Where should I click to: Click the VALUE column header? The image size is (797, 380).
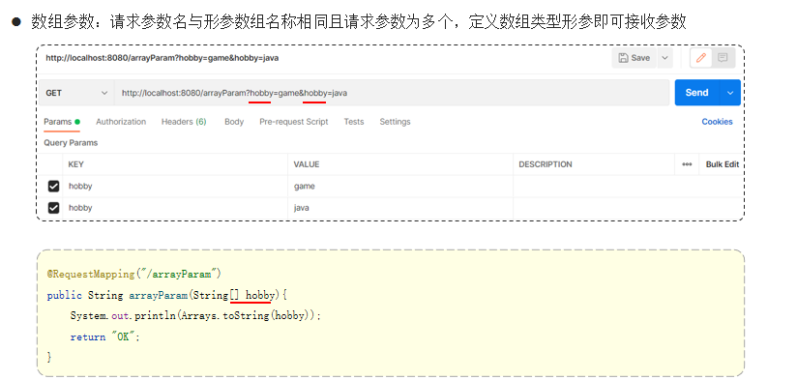pyautogui.click(x=307, y=164)
